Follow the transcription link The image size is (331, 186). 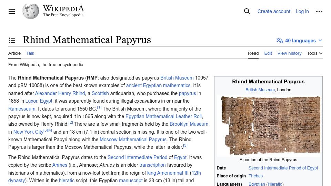(152, 165)
